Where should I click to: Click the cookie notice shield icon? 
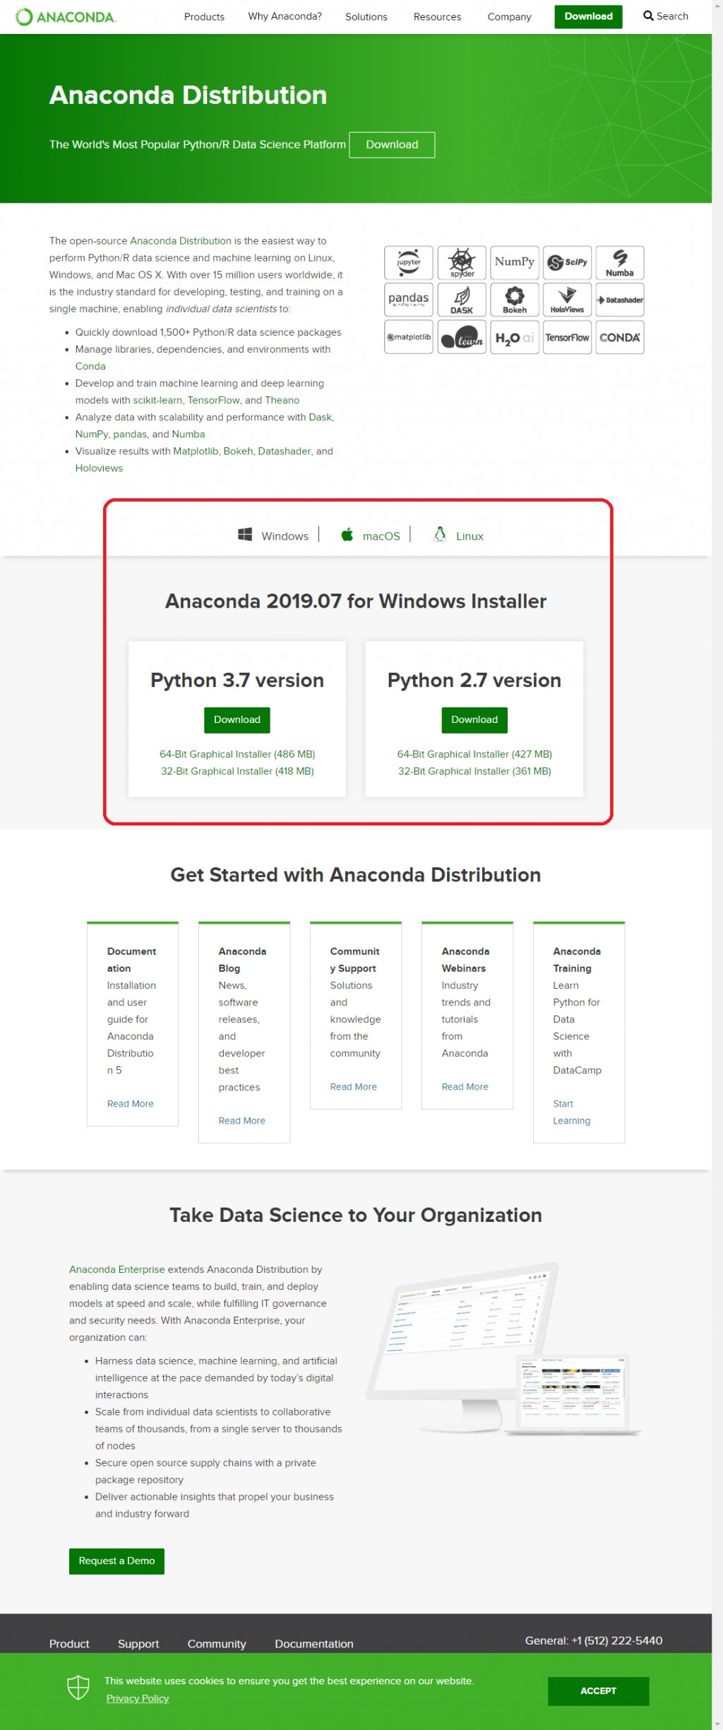coord(78,1688)
